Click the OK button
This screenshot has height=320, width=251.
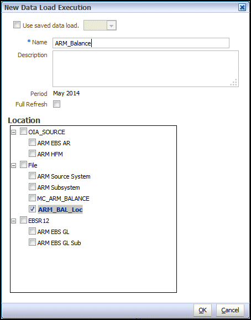pyautogui.click(x=202, y=310)
